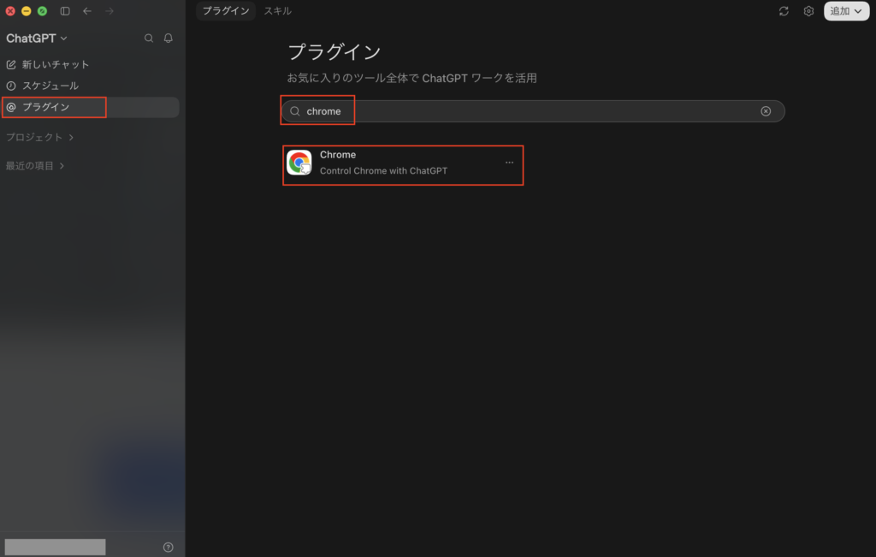Open the settings gear icon

click(808, 11)
